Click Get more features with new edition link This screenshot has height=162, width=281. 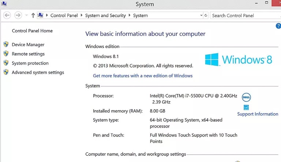click(x=143, y=76)
